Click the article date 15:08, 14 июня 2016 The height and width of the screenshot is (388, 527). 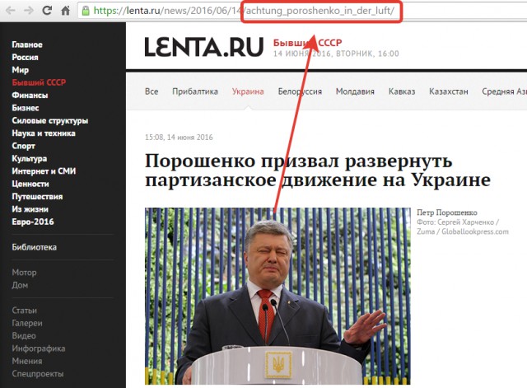(179, 138)
